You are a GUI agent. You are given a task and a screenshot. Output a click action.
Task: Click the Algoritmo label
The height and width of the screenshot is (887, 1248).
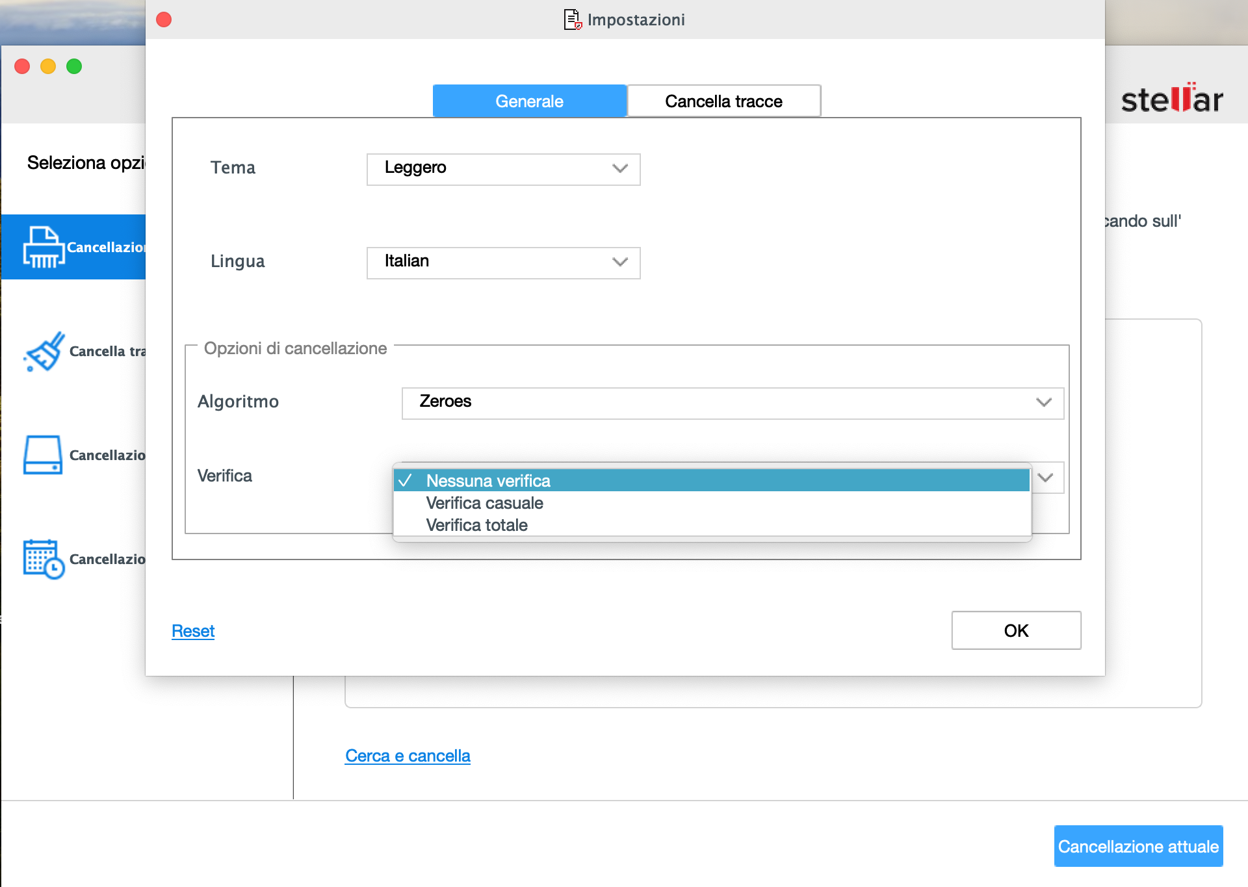click(x=238, y=402)
